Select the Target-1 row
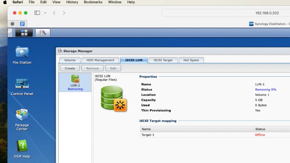The image size is (290, 163). coord(215,135)
